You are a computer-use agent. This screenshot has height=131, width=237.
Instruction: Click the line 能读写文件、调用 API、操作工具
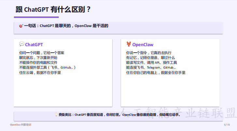[151, 62]
